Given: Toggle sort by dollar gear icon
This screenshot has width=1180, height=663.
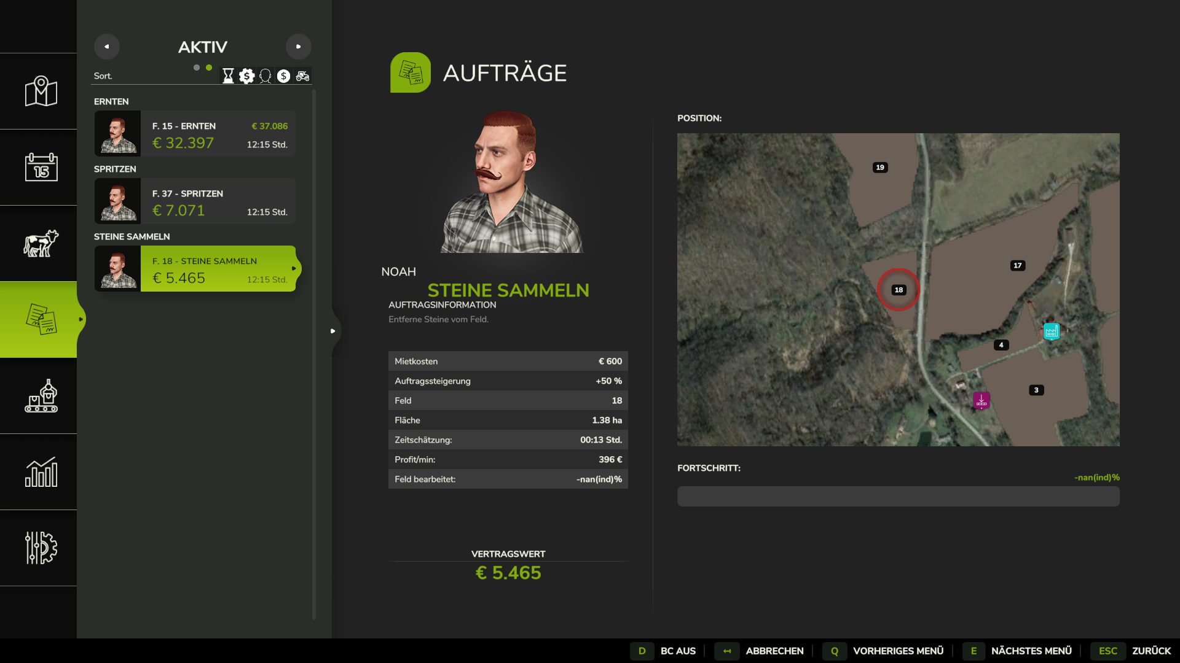Looking at the screenshot, I should coord(246,76).
